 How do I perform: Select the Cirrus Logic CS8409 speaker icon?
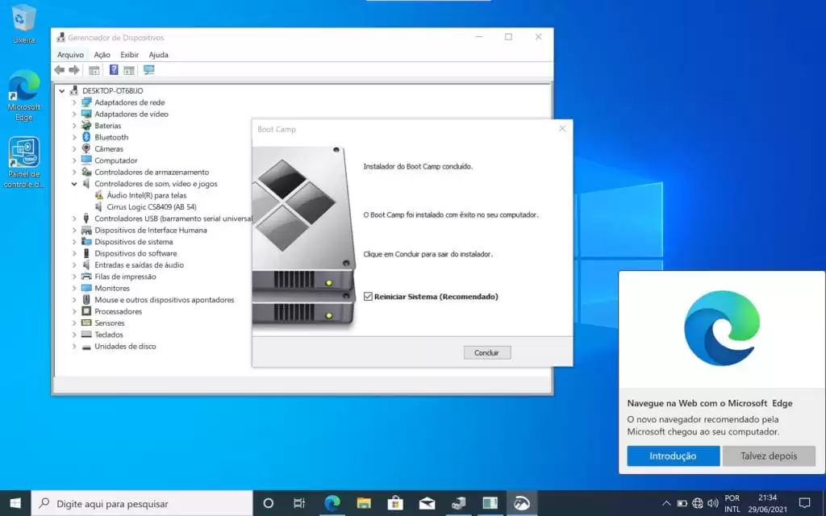99,207
